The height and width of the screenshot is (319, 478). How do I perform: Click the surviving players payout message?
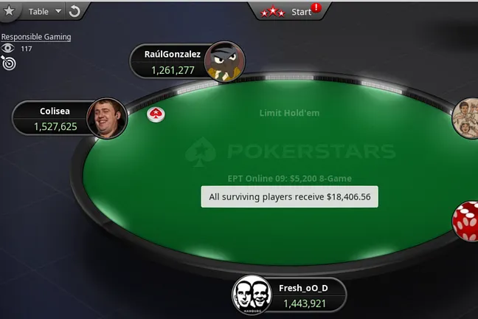290,196
